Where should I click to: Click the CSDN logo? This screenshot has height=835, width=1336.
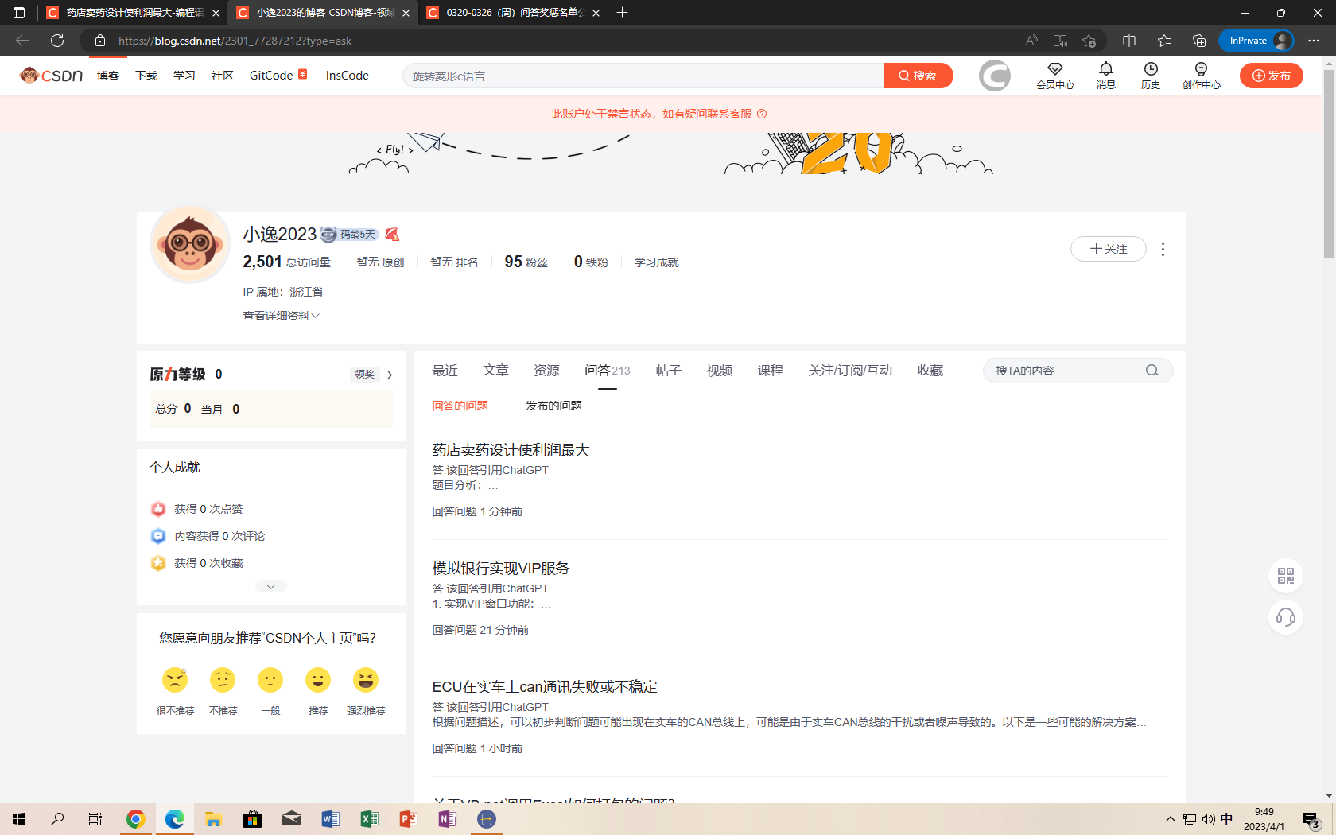click(51, 76)
